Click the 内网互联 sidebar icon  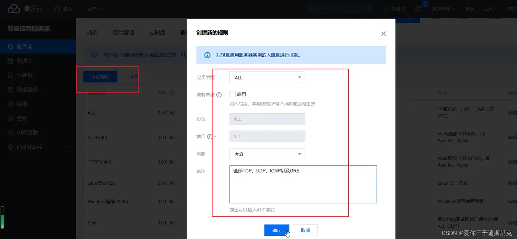[11, 133]
